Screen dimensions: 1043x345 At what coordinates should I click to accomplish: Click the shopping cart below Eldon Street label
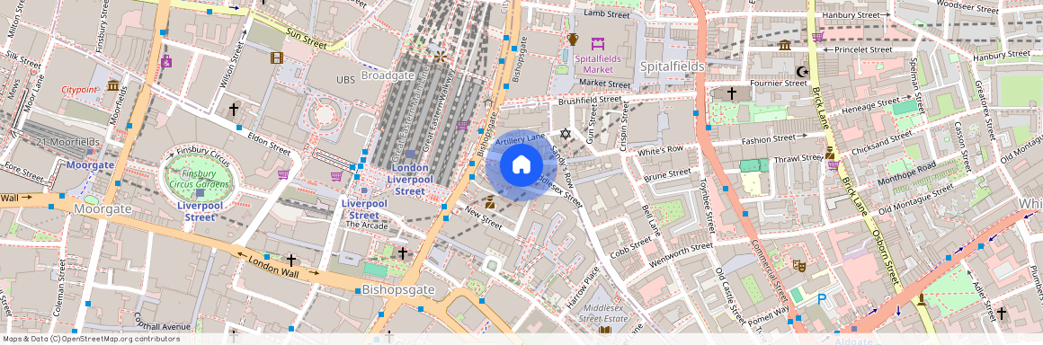283,174
